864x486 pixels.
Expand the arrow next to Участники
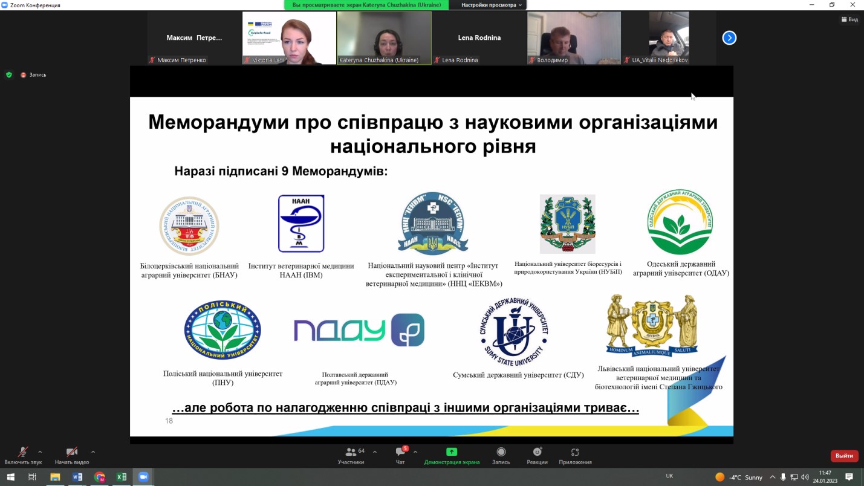click(375, 452)
